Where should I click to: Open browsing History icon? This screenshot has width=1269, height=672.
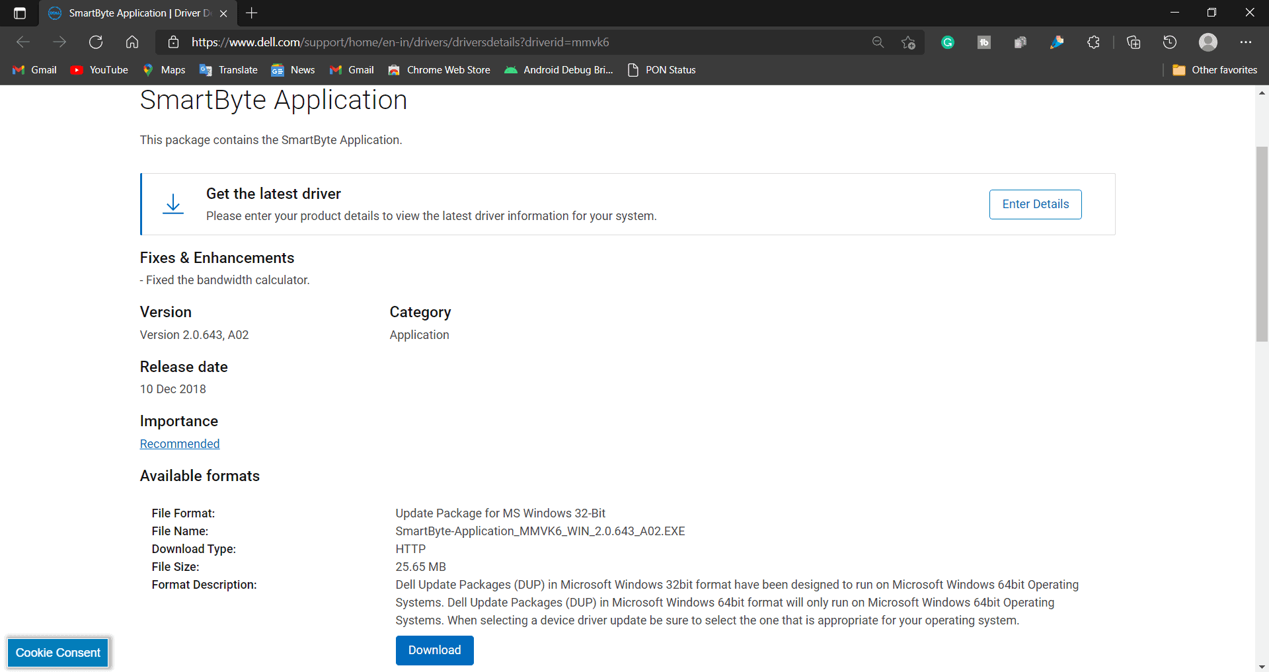coord(1169,42)
